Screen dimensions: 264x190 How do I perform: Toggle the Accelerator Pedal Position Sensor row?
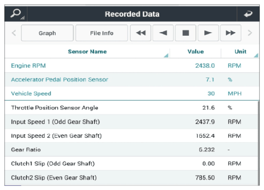pyautogui.click(x=132, y=79)
